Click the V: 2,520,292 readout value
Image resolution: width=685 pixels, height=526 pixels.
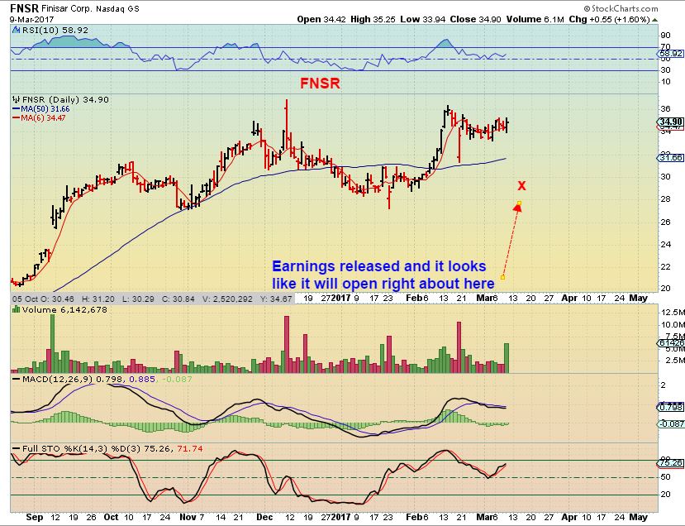[227, 299]
